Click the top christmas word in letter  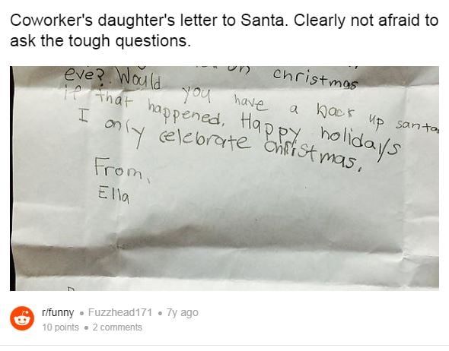[315, 78]
